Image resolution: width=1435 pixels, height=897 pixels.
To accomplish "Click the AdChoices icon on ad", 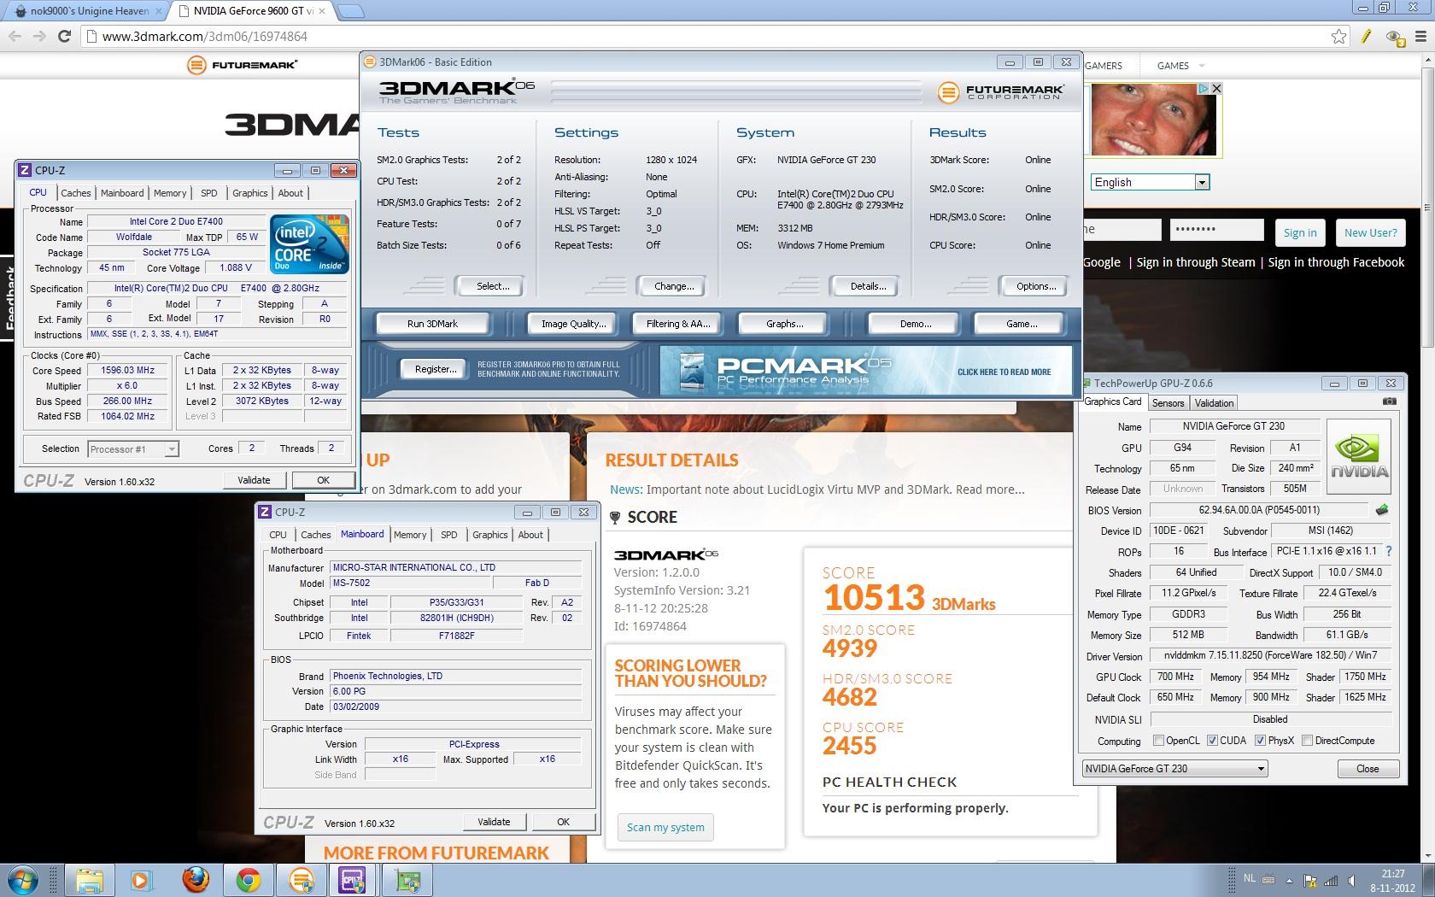I will click(1204, 88).
